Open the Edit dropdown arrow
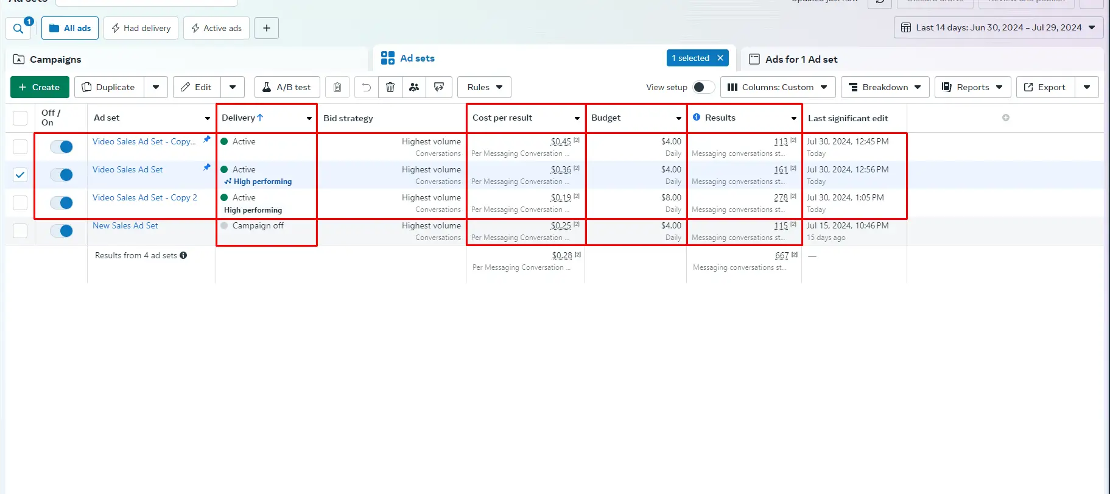Image resolution: width=1110 pixels, height=494 pixels. point(233,87)
